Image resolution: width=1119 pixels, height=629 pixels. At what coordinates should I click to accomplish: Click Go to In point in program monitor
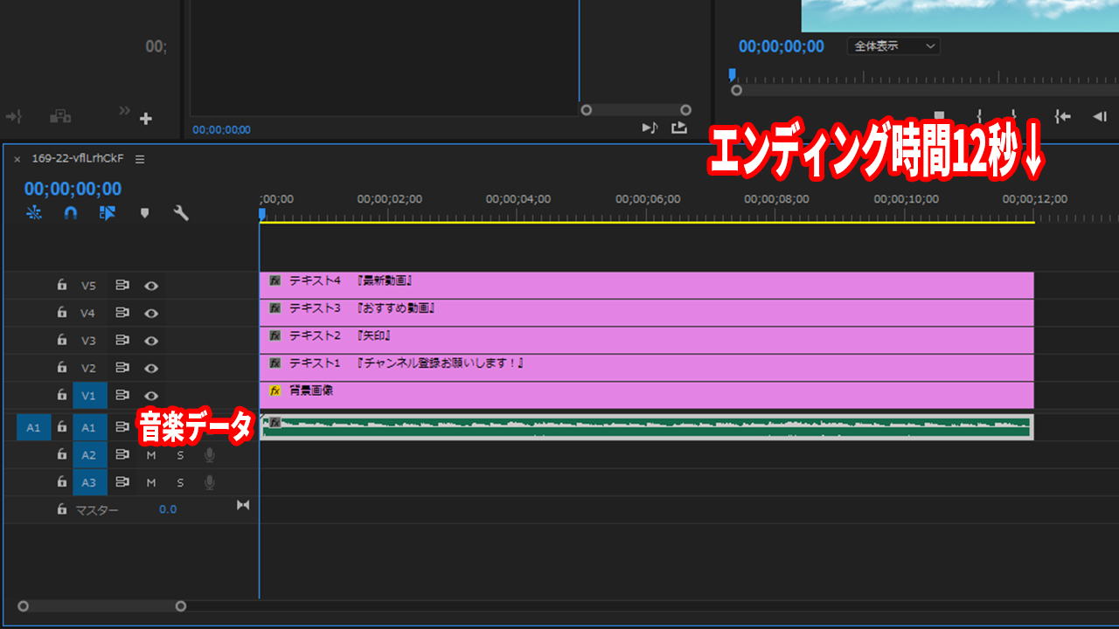point(1062,116)
